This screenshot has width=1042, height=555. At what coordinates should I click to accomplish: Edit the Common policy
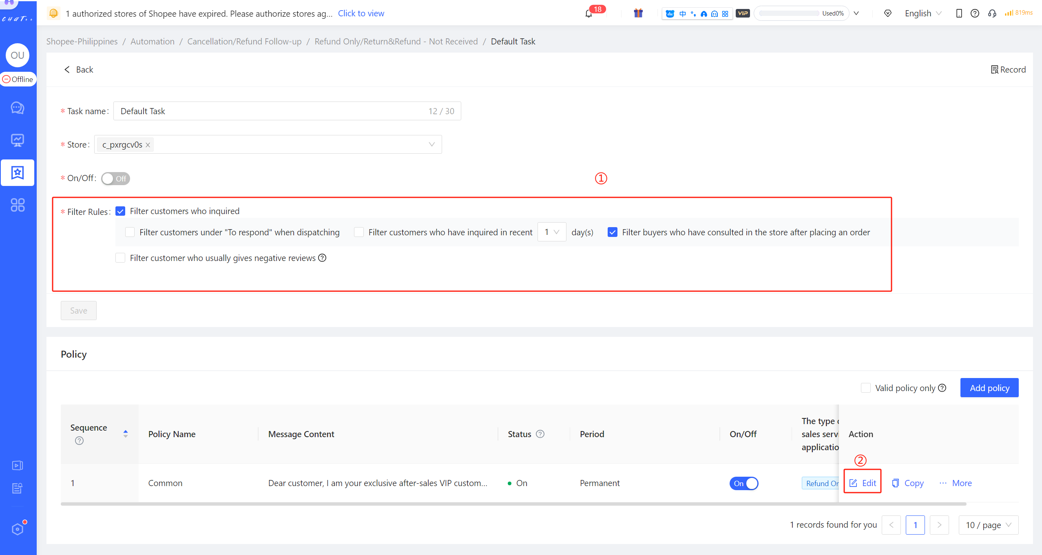pos(863,483)
